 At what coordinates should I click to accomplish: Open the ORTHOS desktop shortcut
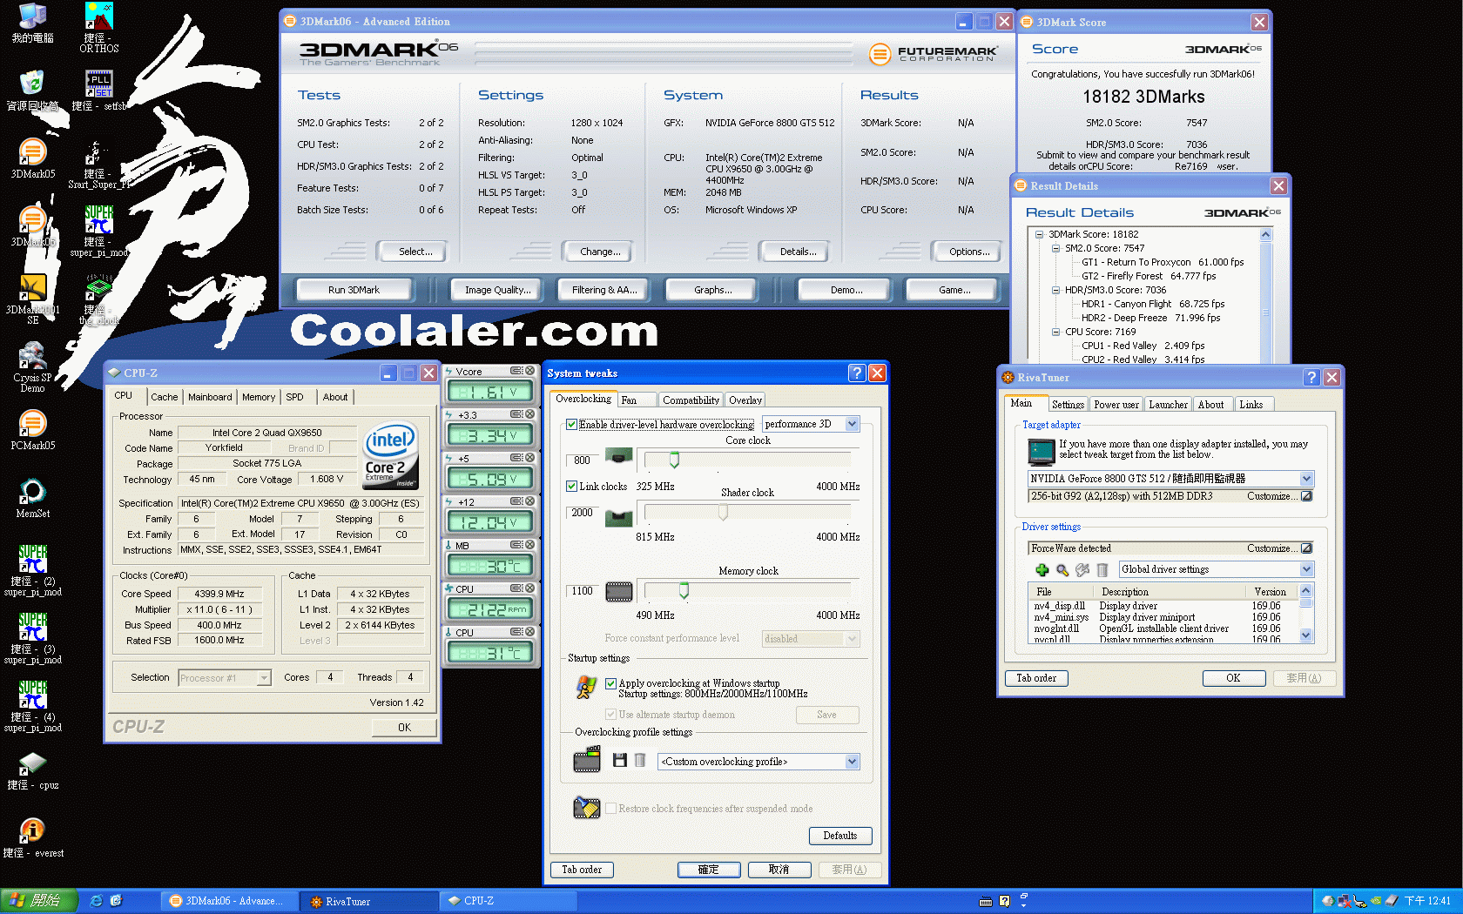(x=99, y=26)
